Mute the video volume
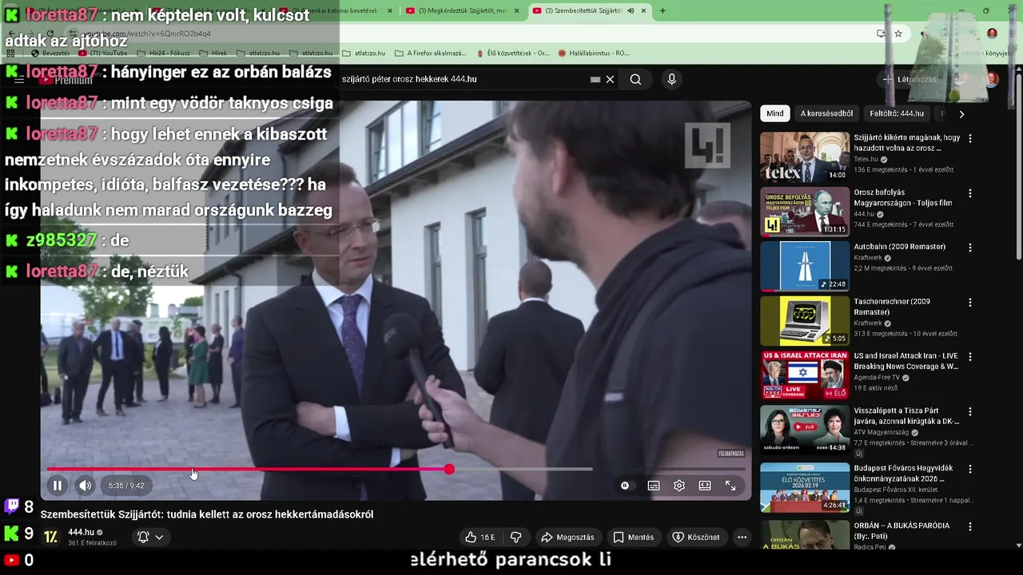This screenshot has height=575, width=1023. pos(85,486)
